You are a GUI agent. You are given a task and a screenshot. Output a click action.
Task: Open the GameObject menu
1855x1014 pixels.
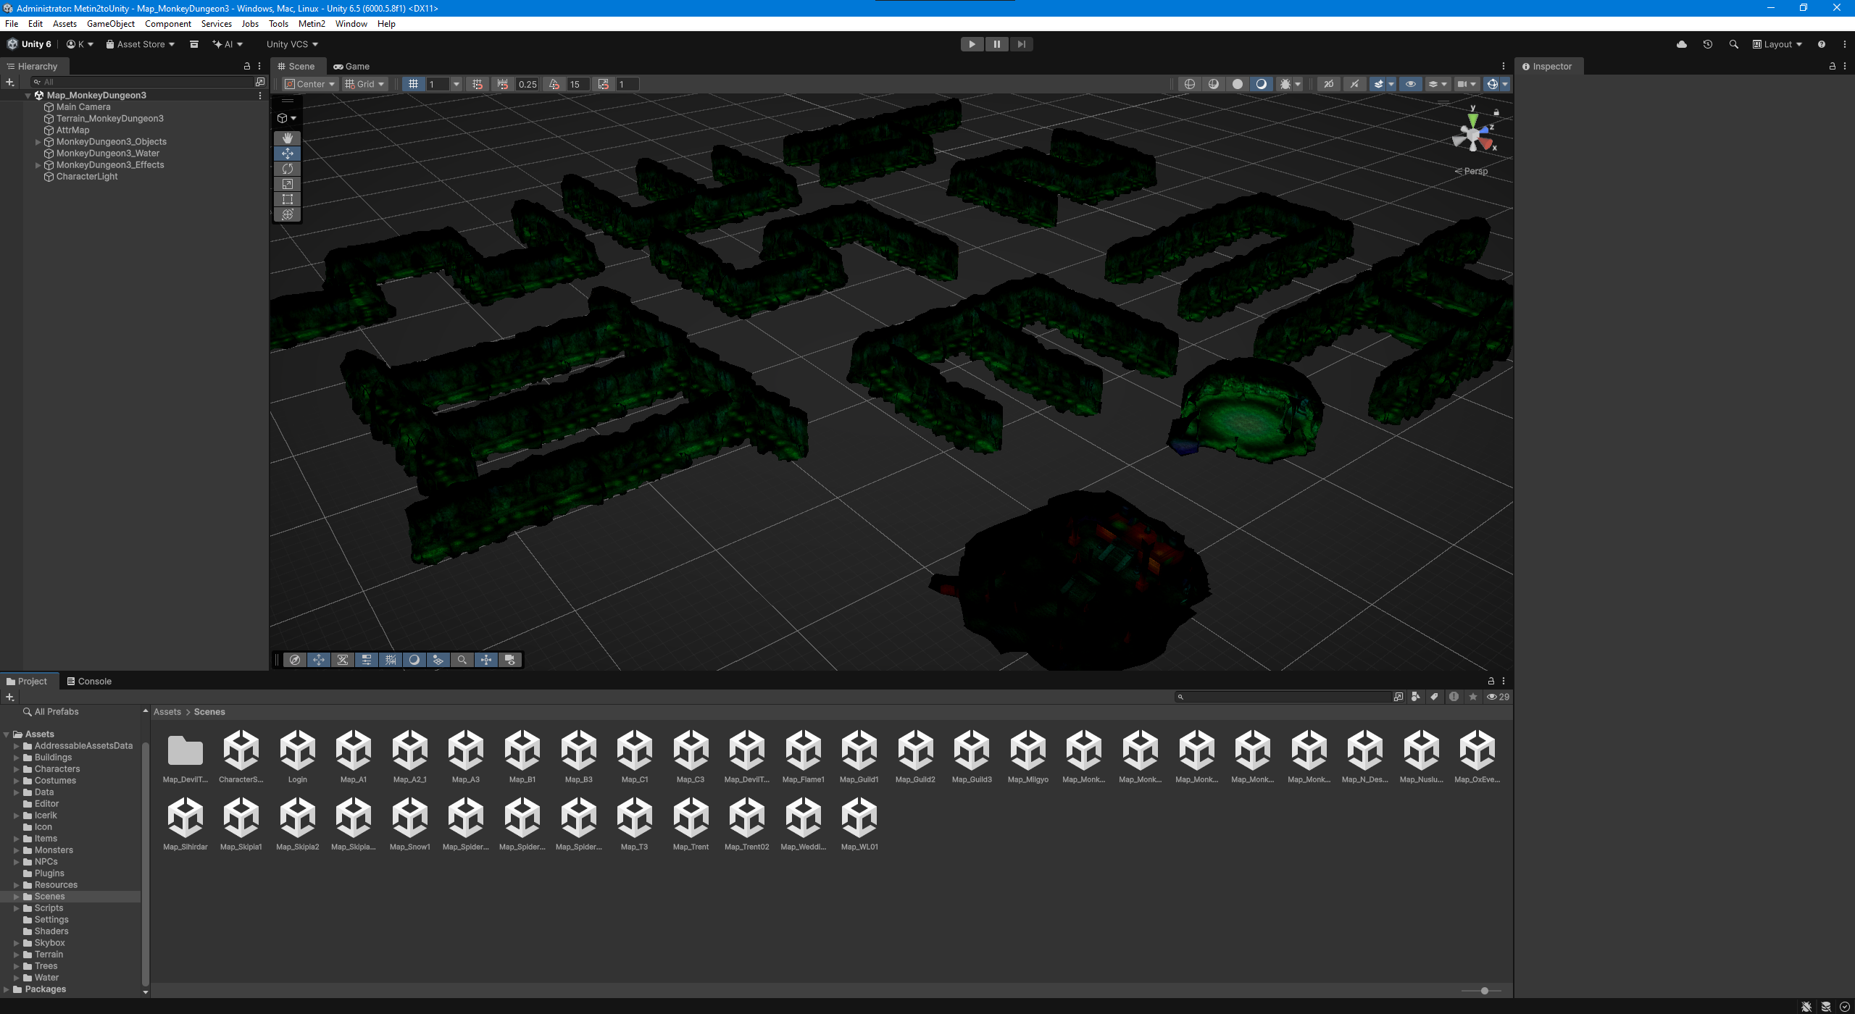point(110,24)
